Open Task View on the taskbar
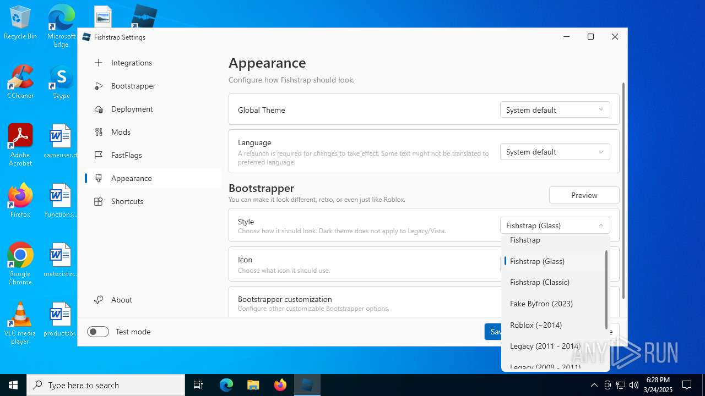This screenshot has height=396, width=705. click(x=198, y=385)
